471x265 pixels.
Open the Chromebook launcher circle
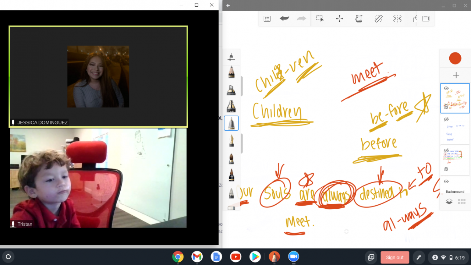(8, 257)
